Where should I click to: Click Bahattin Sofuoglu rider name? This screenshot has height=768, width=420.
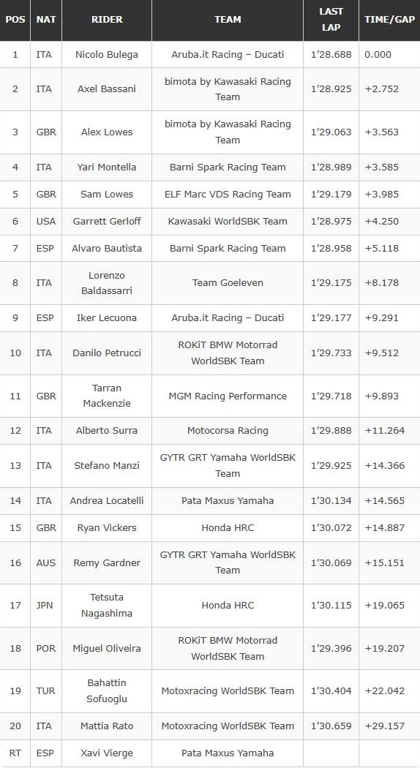click(107, 690)
